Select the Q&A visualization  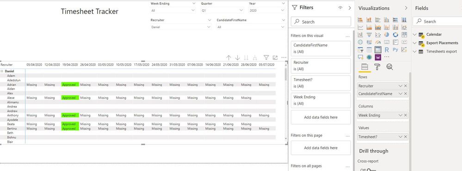click(360, 57)
